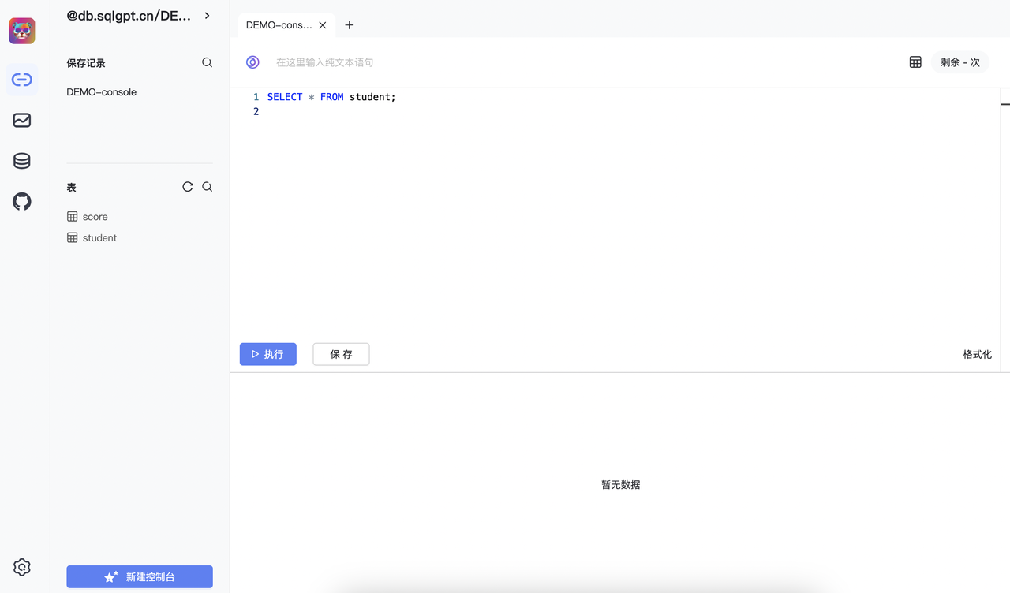The width and height of the screenshot is (1010, 593).
Task: Click line number 1 in the editor
Action: click(256, 97)
